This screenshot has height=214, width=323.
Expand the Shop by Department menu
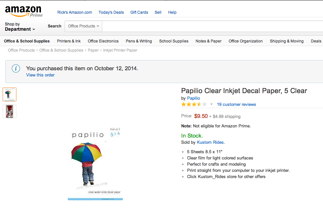tap(20, 27)
